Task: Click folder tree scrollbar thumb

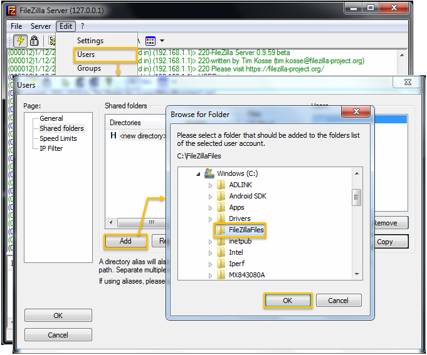Action: pos(357,197)
